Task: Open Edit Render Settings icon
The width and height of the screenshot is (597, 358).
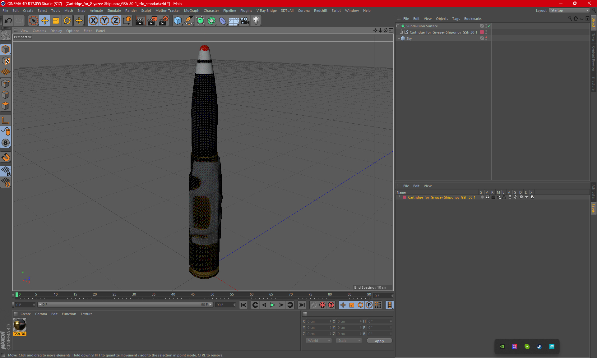Action: click(164, 21)
